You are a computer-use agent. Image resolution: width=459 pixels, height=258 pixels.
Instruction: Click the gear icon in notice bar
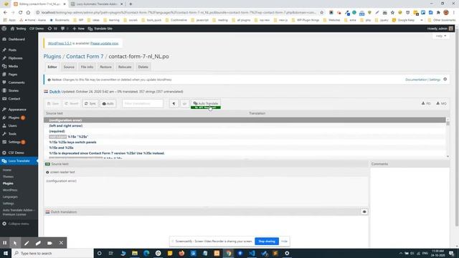(445, 80)
